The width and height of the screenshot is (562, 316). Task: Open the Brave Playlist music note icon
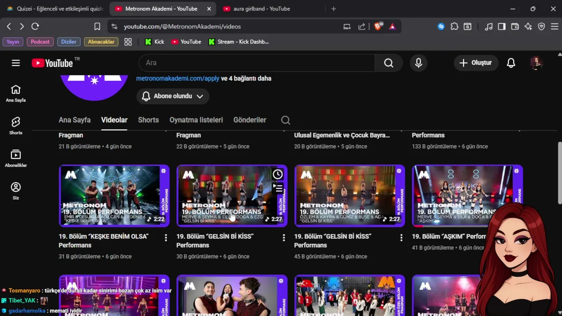[489, 26]
